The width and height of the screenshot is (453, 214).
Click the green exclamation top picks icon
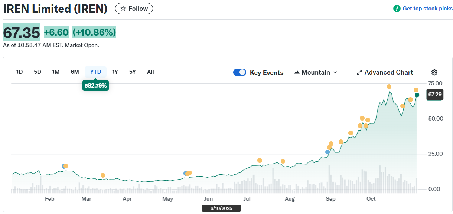pos(397,9)
